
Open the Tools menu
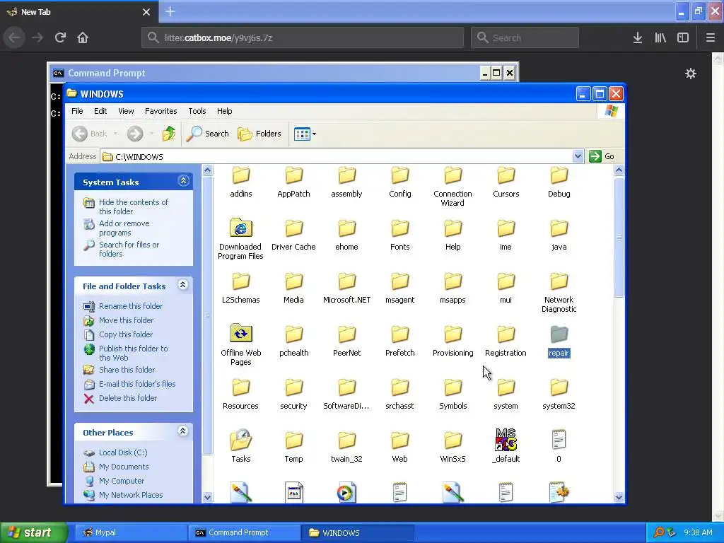(197, 111)
